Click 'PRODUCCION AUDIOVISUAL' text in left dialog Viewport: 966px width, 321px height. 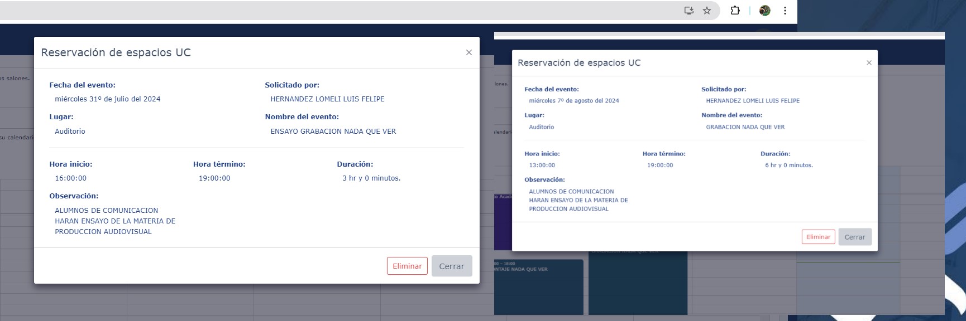103,232
